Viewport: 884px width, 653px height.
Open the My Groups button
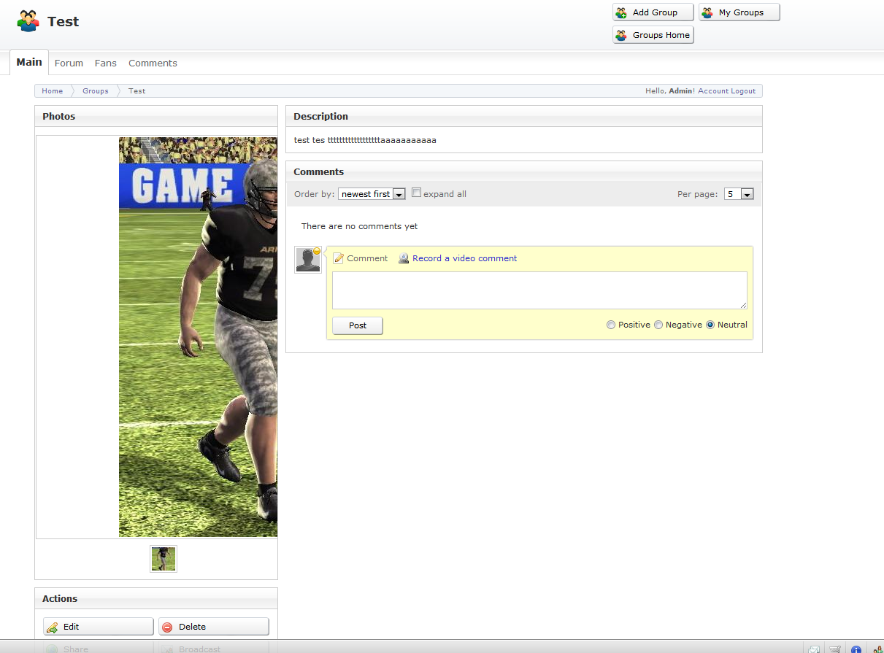pyautogui.click(x=739, y=12)
